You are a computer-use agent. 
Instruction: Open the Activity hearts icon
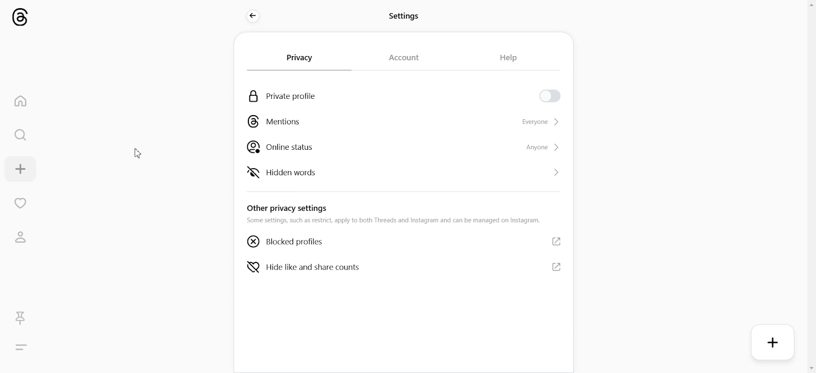tap(19, 203)
